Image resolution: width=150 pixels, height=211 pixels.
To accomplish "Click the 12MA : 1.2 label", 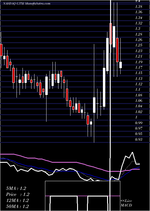I will [17, 200].
